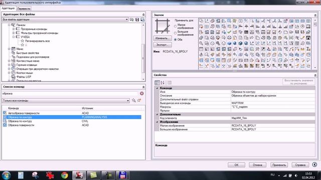This screenshot has height=180, width=321.
Task: Switch properties to alphabetical sort icon
Action: tap(163, 82)
